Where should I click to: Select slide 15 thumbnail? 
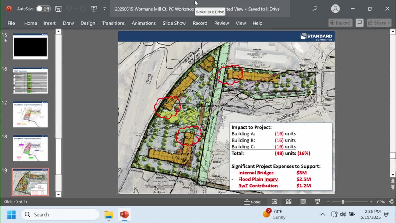coord(30,46)
